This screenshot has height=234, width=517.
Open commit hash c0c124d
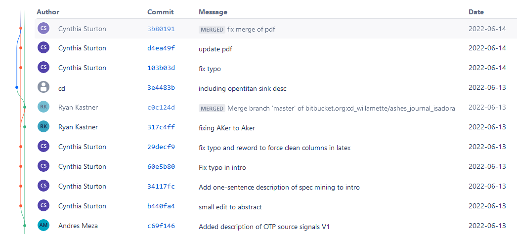pos(161,108)
